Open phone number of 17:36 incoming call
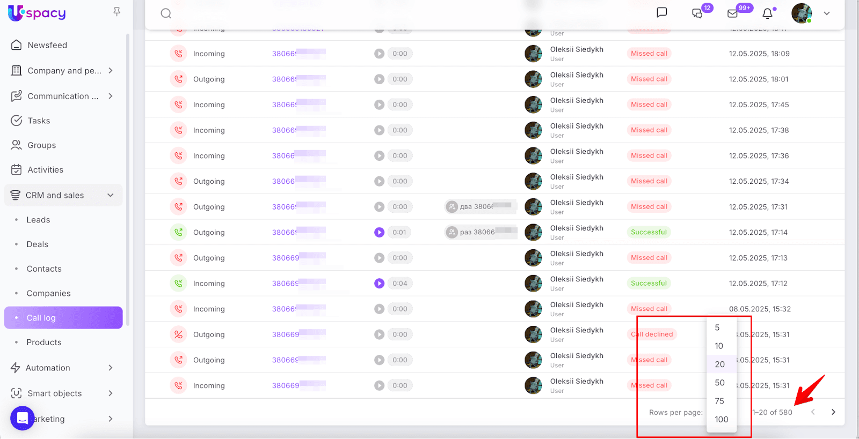The width and height of the screenshot is (859, 439). (x=299, y=155)
